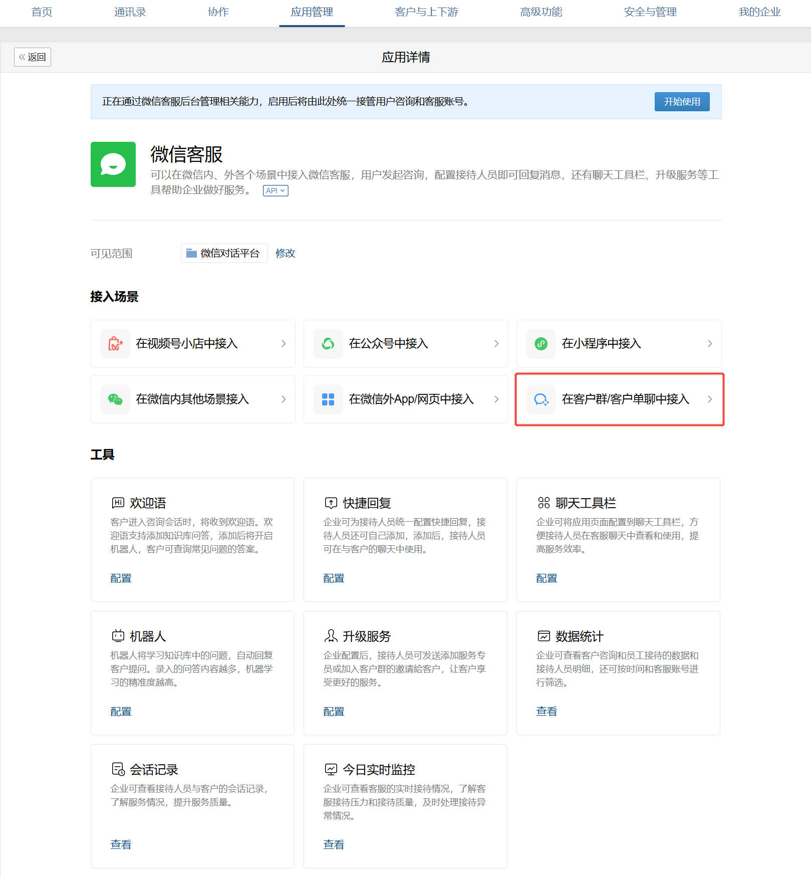The image size is (811, 877).
Task: Click the 在公众号中接入 label
Action: [389, 344]
